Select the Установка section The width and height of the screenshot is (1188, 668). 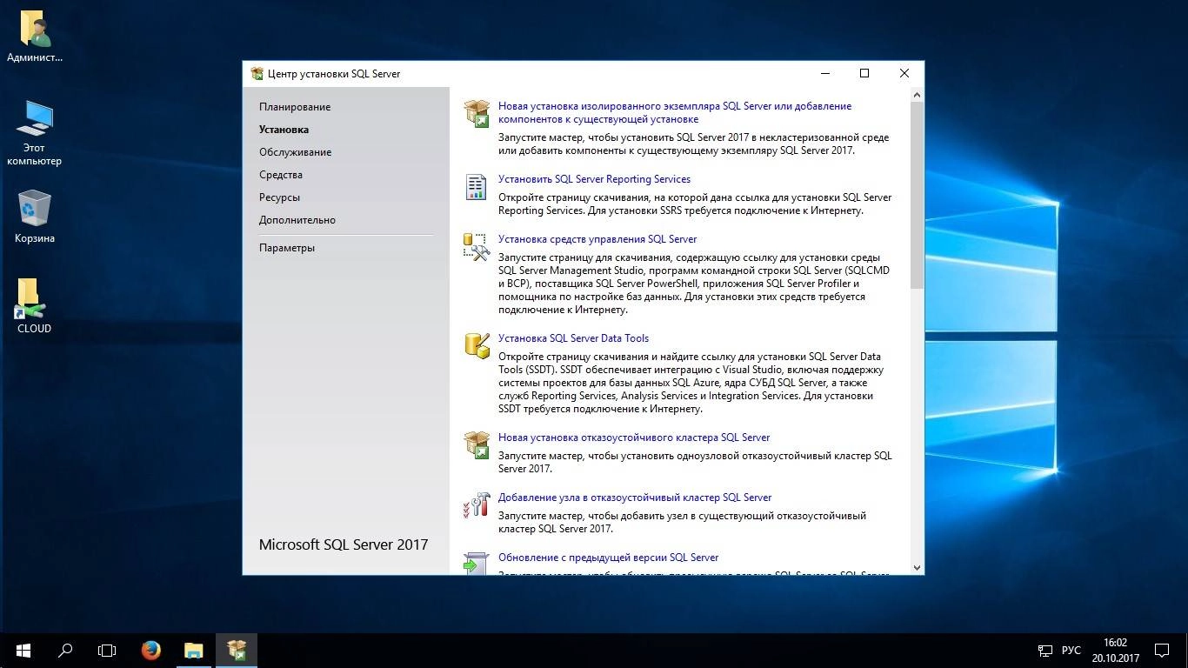(x=284, y=130)
